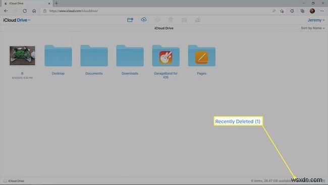Select the Downloads folder

[130, 56]
